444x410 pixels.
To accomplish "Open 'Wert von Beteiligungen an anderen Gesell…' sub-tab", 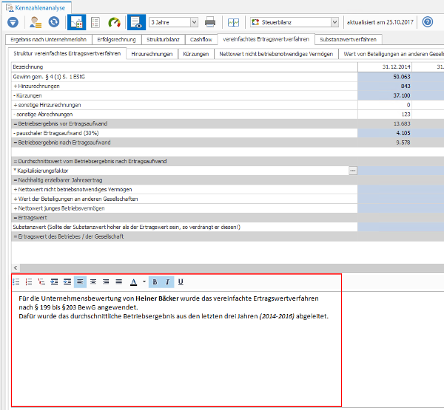I will coord(393,54).
